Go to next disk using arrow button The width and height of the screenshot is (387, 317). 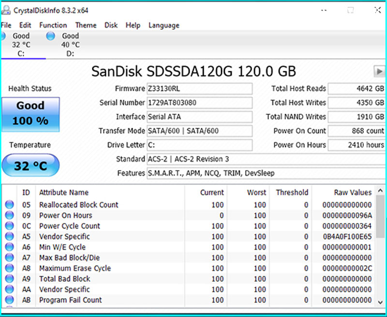(379, 71)
